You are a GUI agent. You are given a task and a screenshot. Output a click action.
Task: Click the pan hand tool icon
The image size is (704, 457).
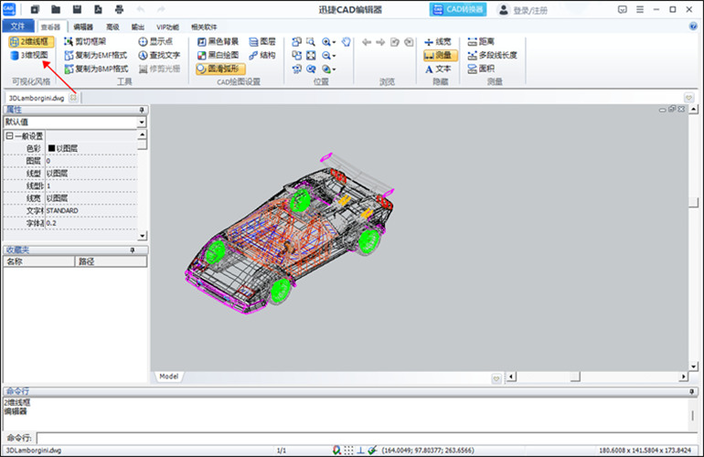346,42
